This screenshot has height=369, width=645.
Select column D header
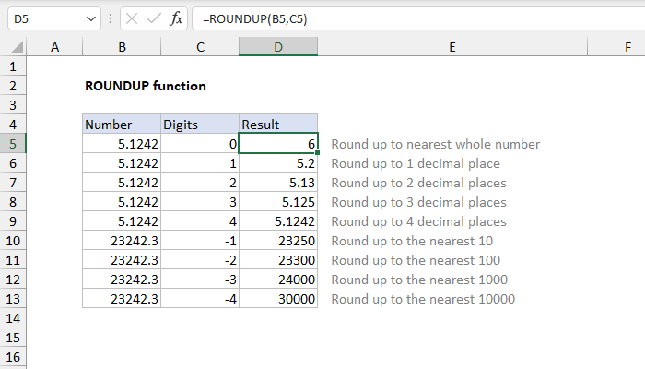click(x=278, y=47)
